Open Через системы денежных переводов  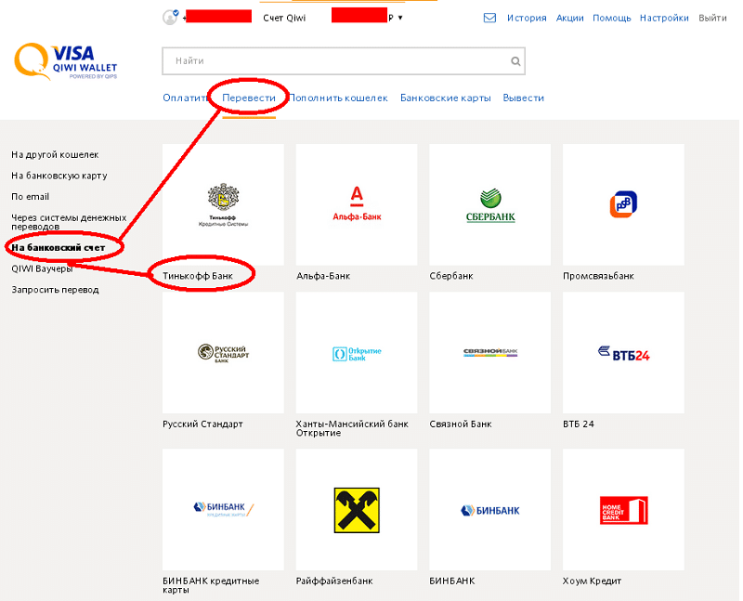click(x=69, y=222)
